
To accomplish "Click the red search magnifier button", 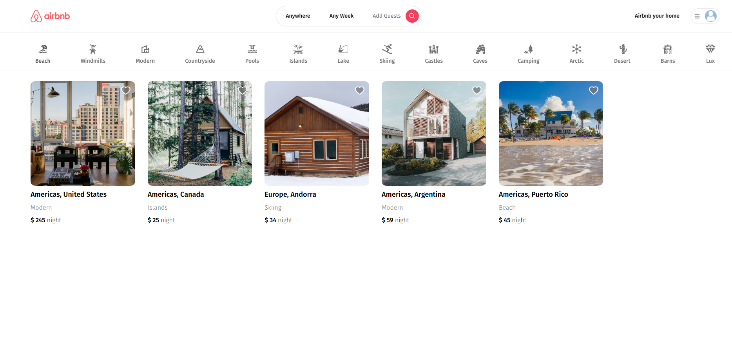I will click(412, 16).
